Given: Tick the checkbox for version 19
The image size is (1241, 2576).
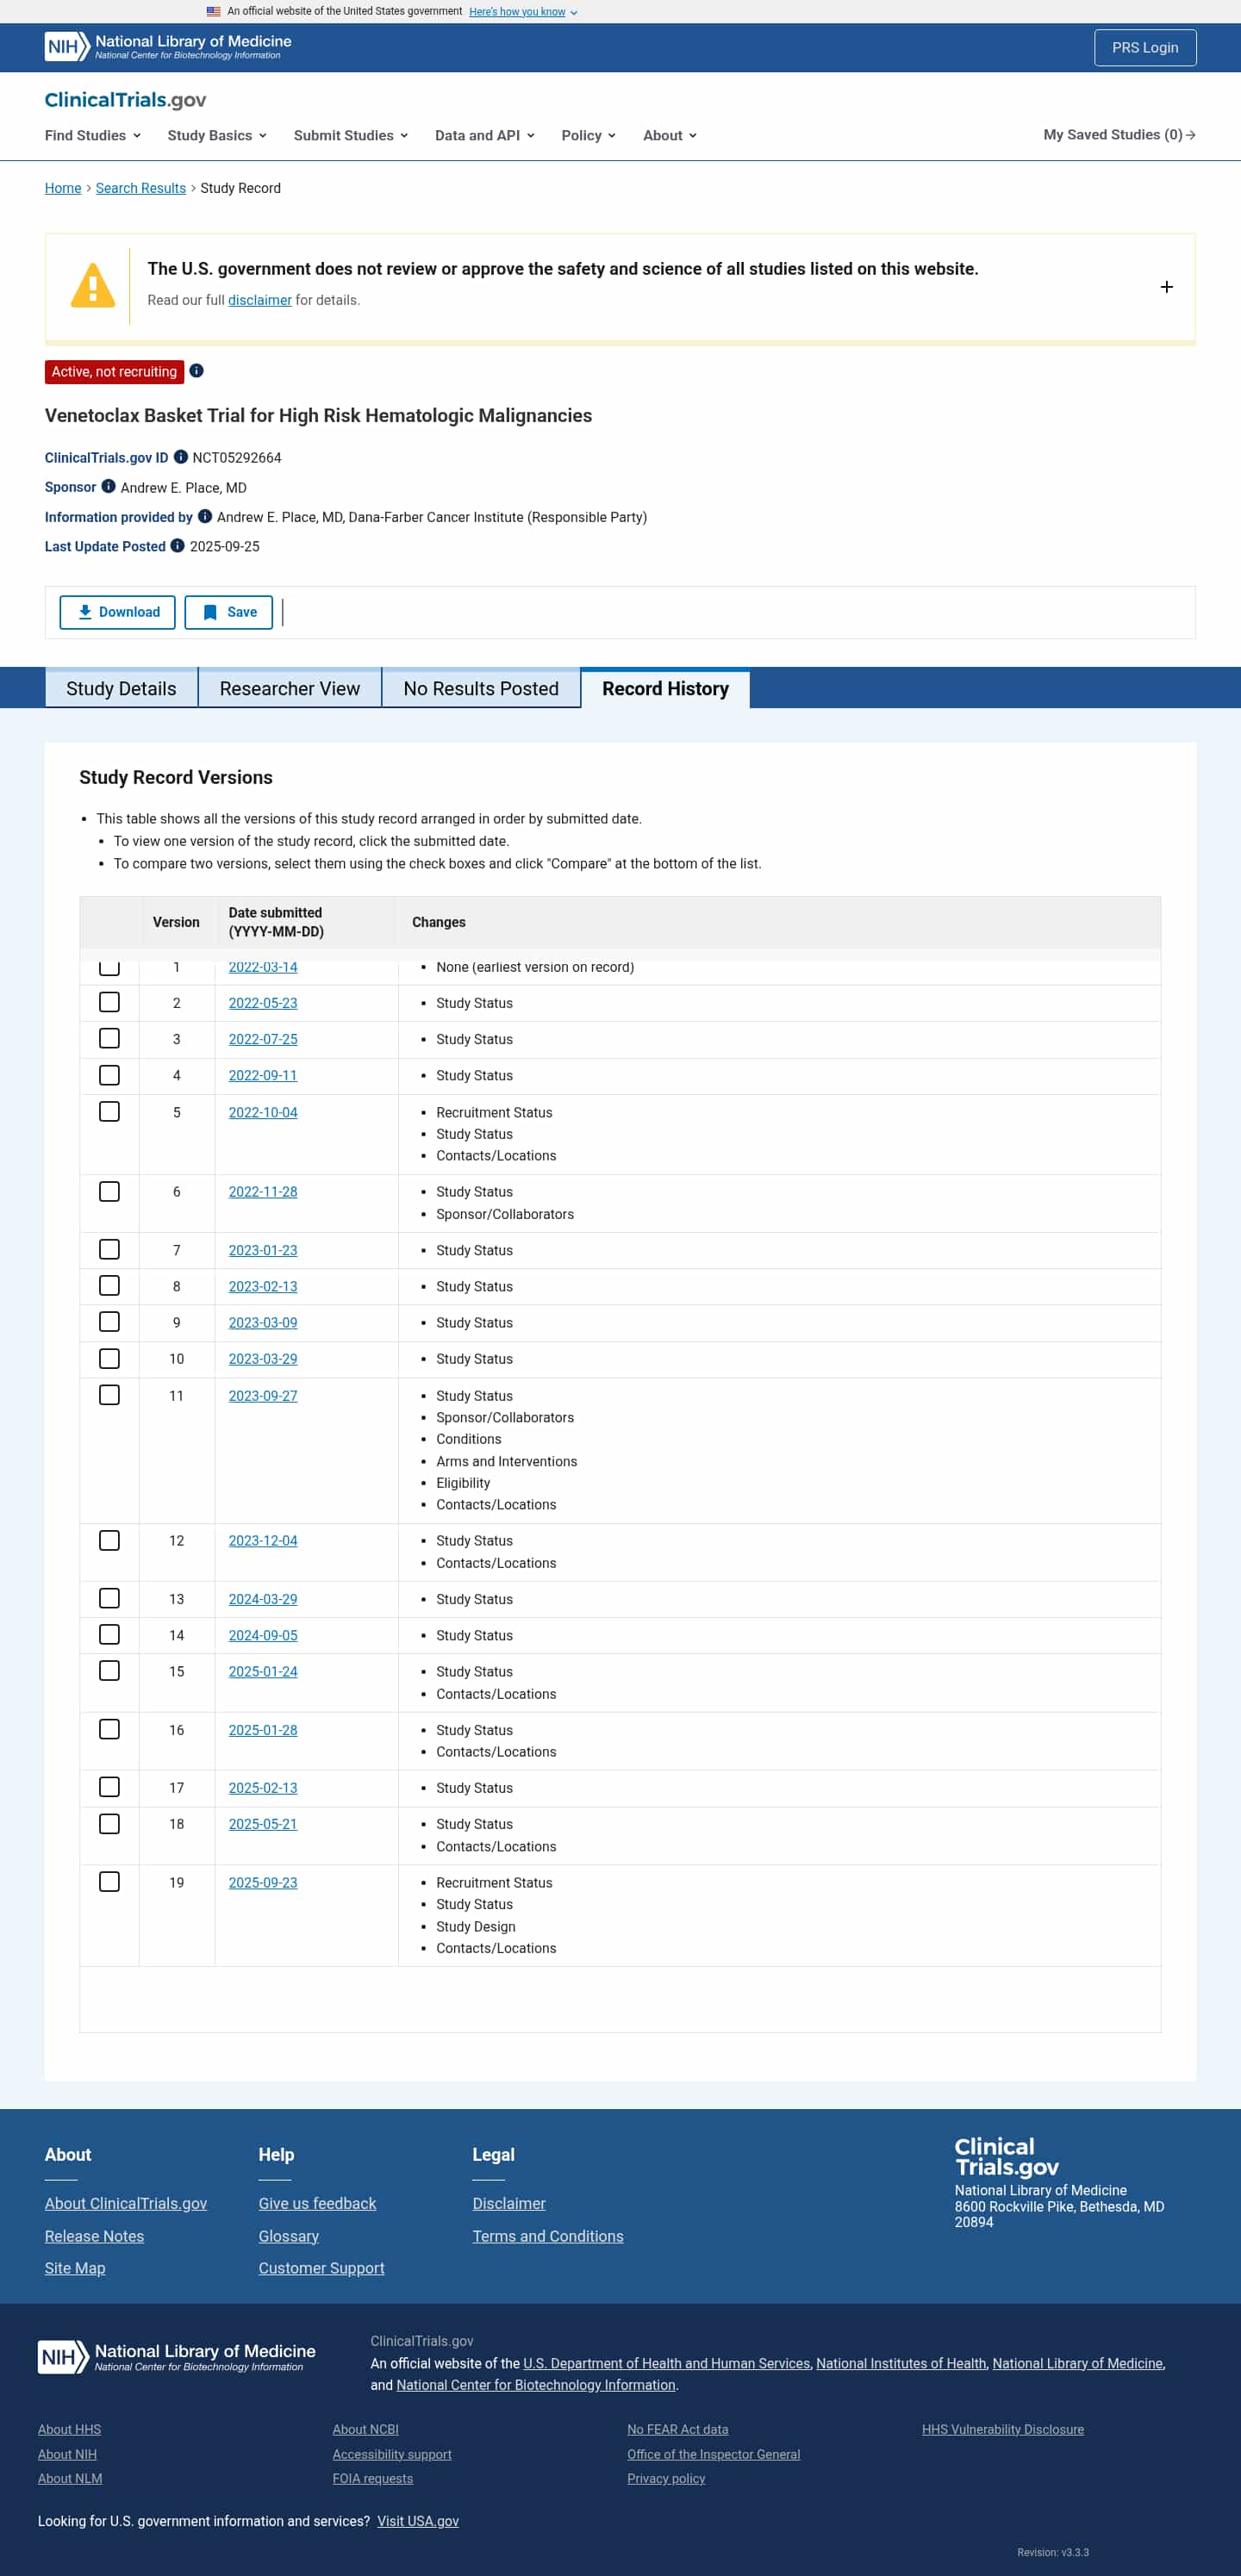Looking at the screenshot, I should click(110, 1882).
